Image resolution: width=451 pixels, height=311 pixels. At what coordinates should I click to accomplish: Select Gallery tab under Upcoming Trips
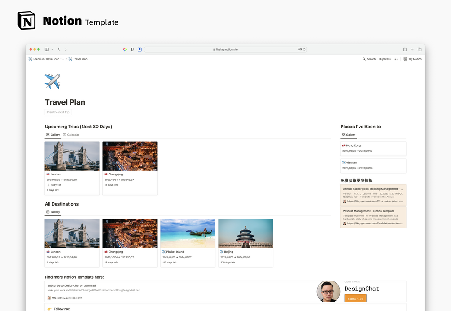click(x=53, y=135)
